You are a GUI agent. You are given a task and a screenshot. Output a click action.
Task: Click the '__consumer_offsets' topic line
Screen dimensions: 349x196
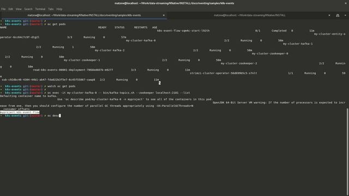point(15,109)
